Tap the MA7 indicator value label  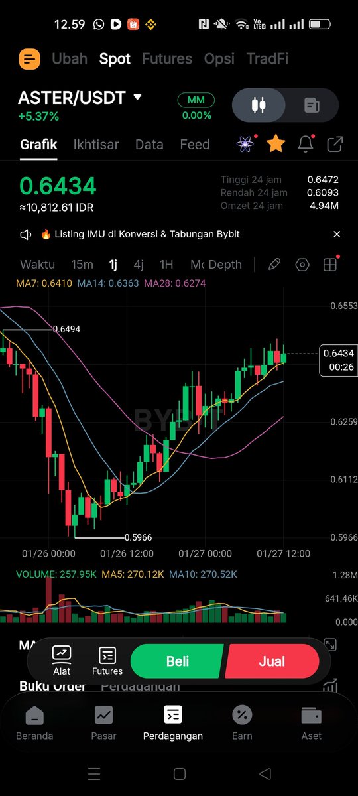44,283
